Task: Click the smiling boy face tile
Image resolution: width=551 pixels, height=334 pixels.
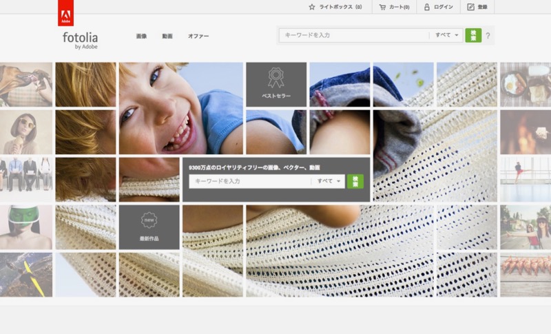Action: point(181,108)
